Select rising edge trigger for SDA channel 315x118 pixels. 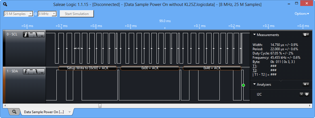26,72
